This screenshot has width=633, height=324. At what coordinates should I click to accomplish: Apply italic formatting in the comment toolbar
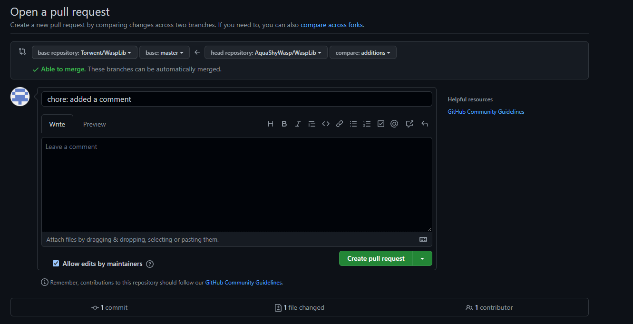[x=298, y=124]
